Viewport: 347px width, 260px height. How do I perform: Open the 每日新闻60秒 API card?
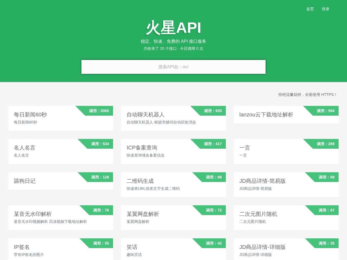60,118
